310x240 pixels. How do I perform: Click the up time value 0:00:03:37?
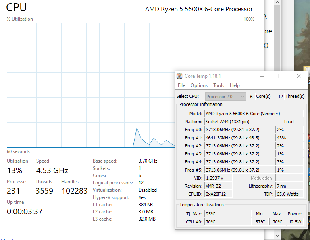tap(25, 211)
